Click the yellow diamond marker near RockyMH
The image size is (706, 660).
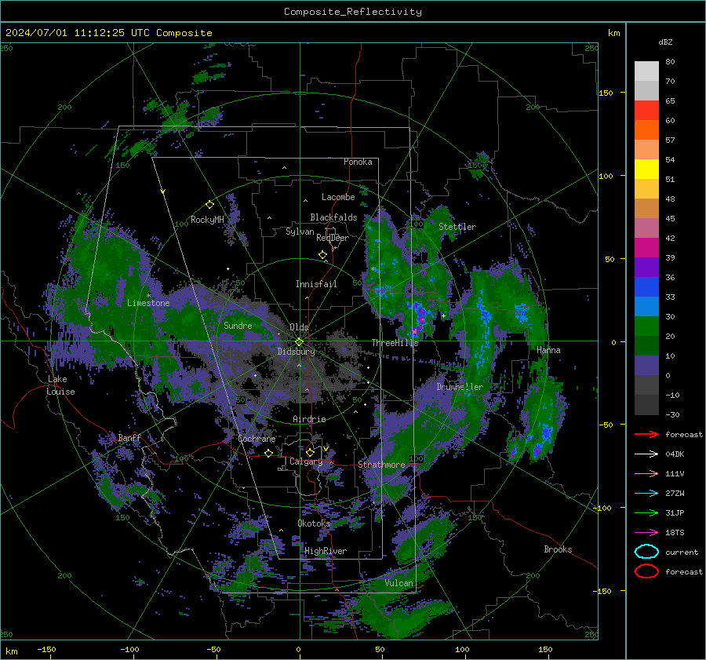[x=209, y=205]
